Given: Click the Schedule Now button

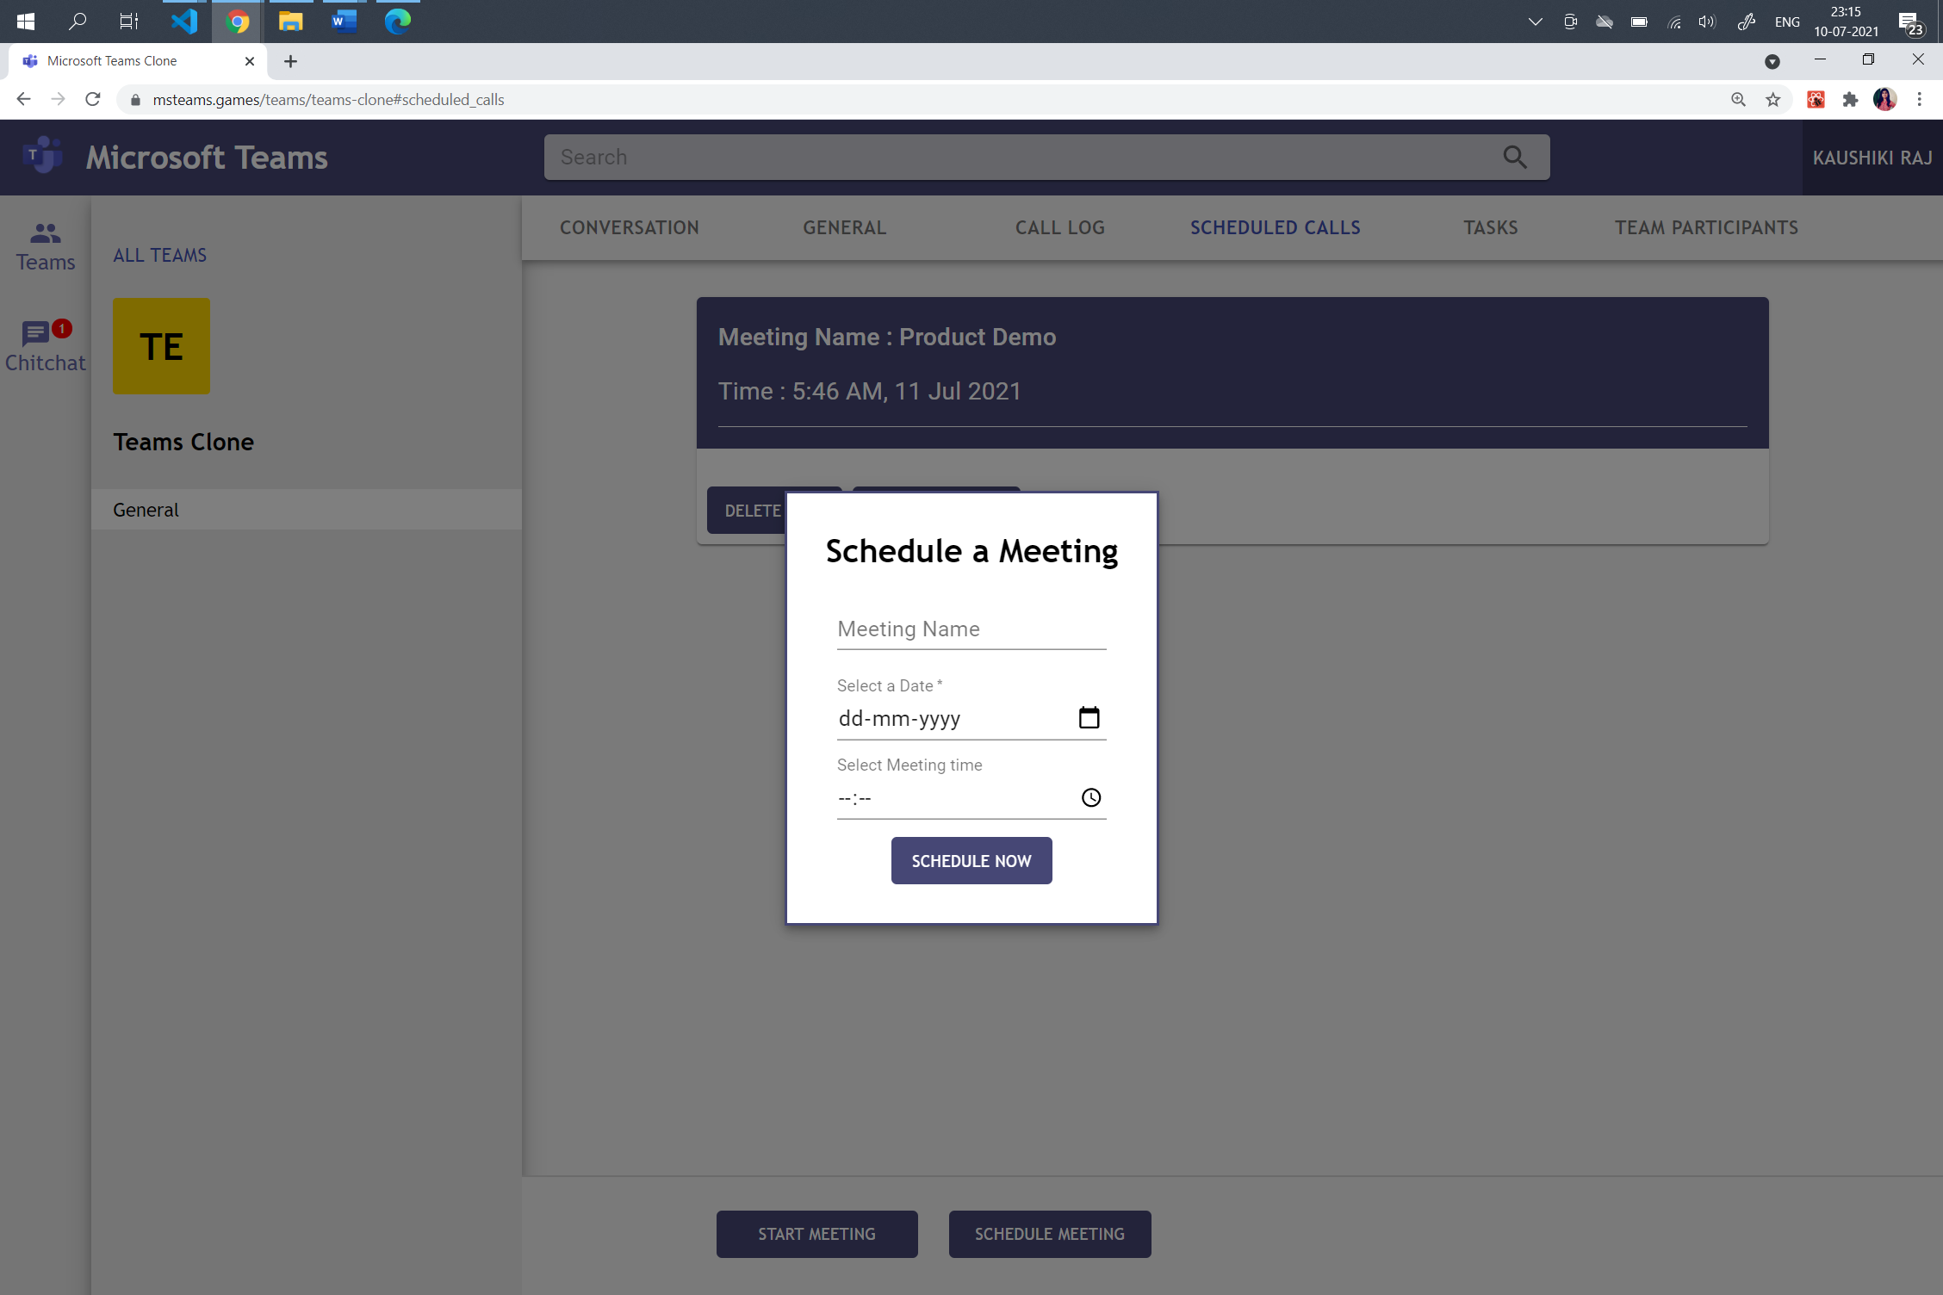Looking at the screenshot, I should pos(971,860).
